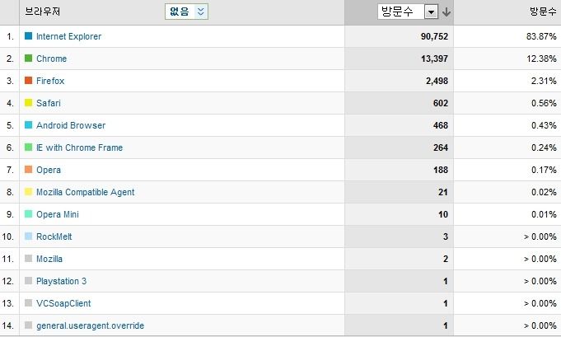Open the Mozilla Compatible Agent link
The image size is (561, 337).
click(x=86, y=192)
